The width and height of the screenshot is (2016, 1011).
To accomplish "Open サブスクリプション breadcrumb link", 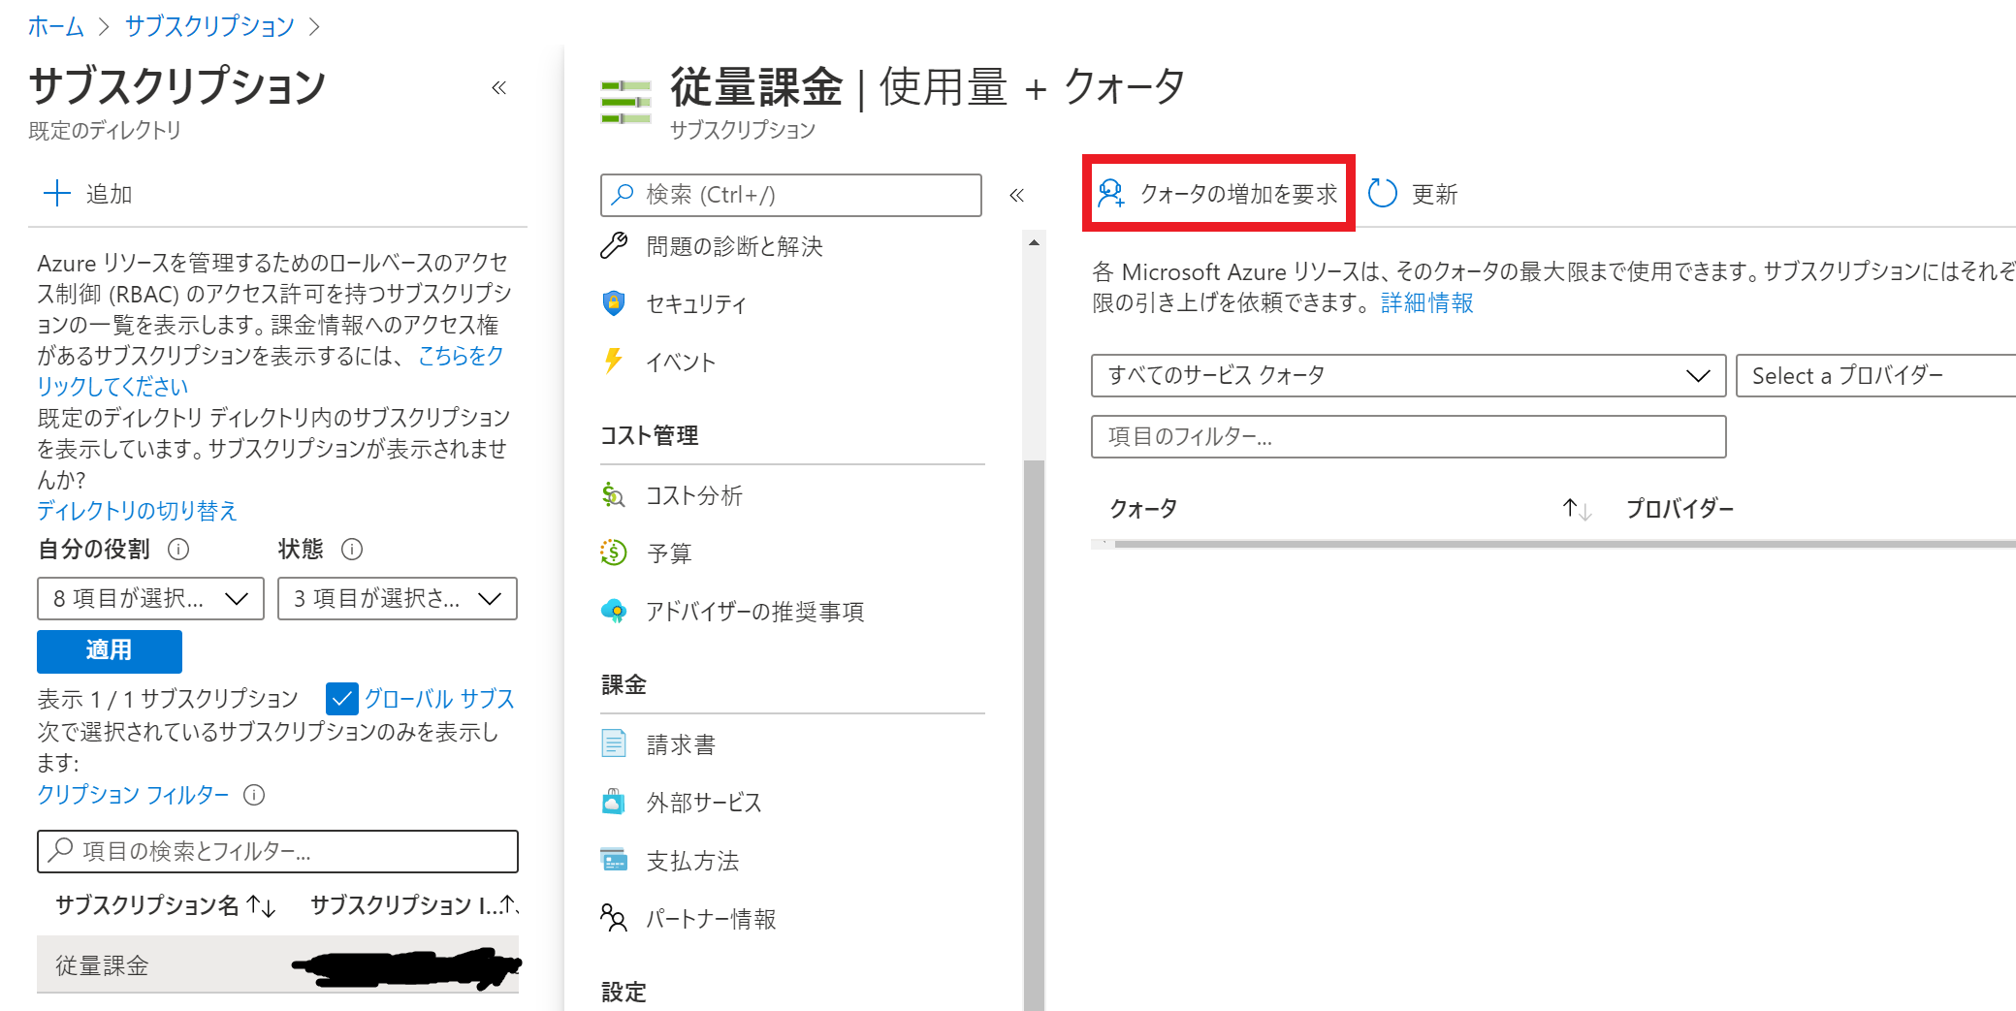I will (x=208, y=26).
